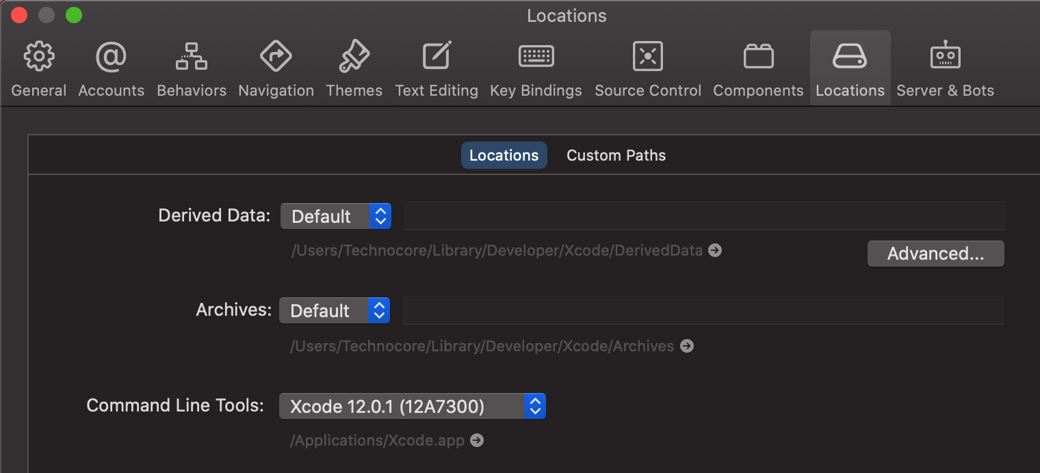Click the Derived Data path field

click(703, 217)
